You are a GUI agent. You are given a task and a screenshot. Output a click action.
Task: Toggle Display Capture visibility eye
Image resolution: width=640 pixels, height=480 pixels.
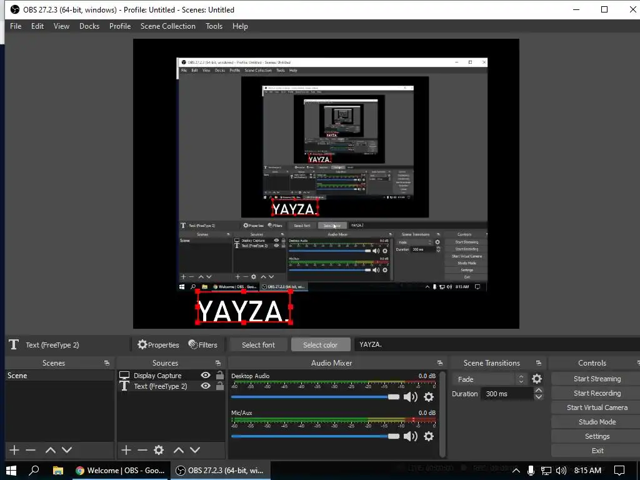tap(206, 375)
